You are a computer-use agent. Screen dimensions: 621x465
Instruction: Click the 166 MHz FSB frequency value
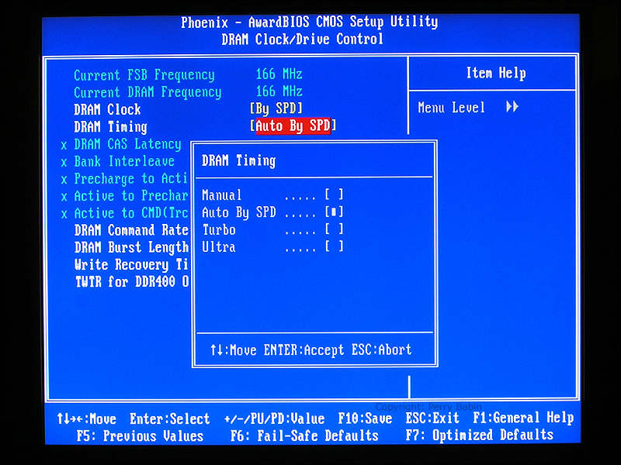(x=279, y=74)
